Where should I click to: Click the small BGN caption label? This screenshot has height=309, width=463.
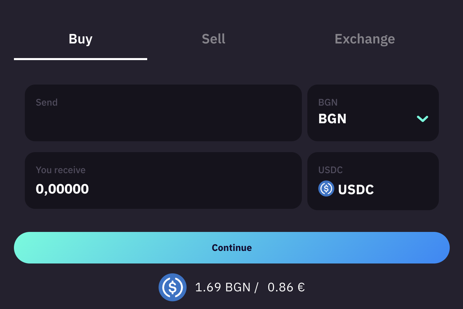328,103
